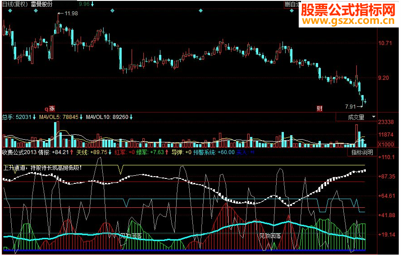The width and height of the screenshot is (401, 255).
Task: Click the red 张 marker on chart
Action: 52,109
